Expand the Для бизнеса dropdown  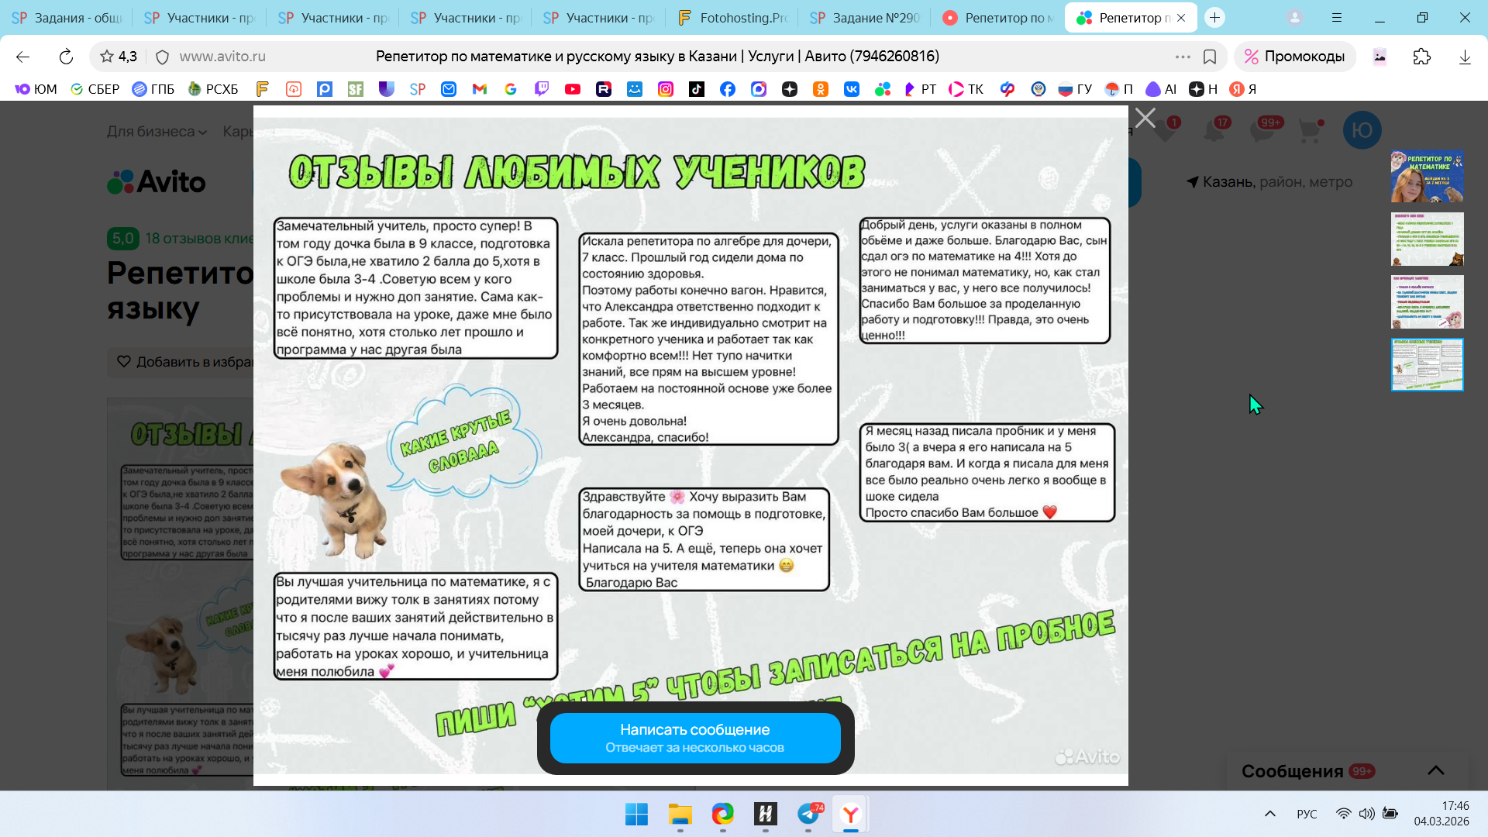point(157,131)
